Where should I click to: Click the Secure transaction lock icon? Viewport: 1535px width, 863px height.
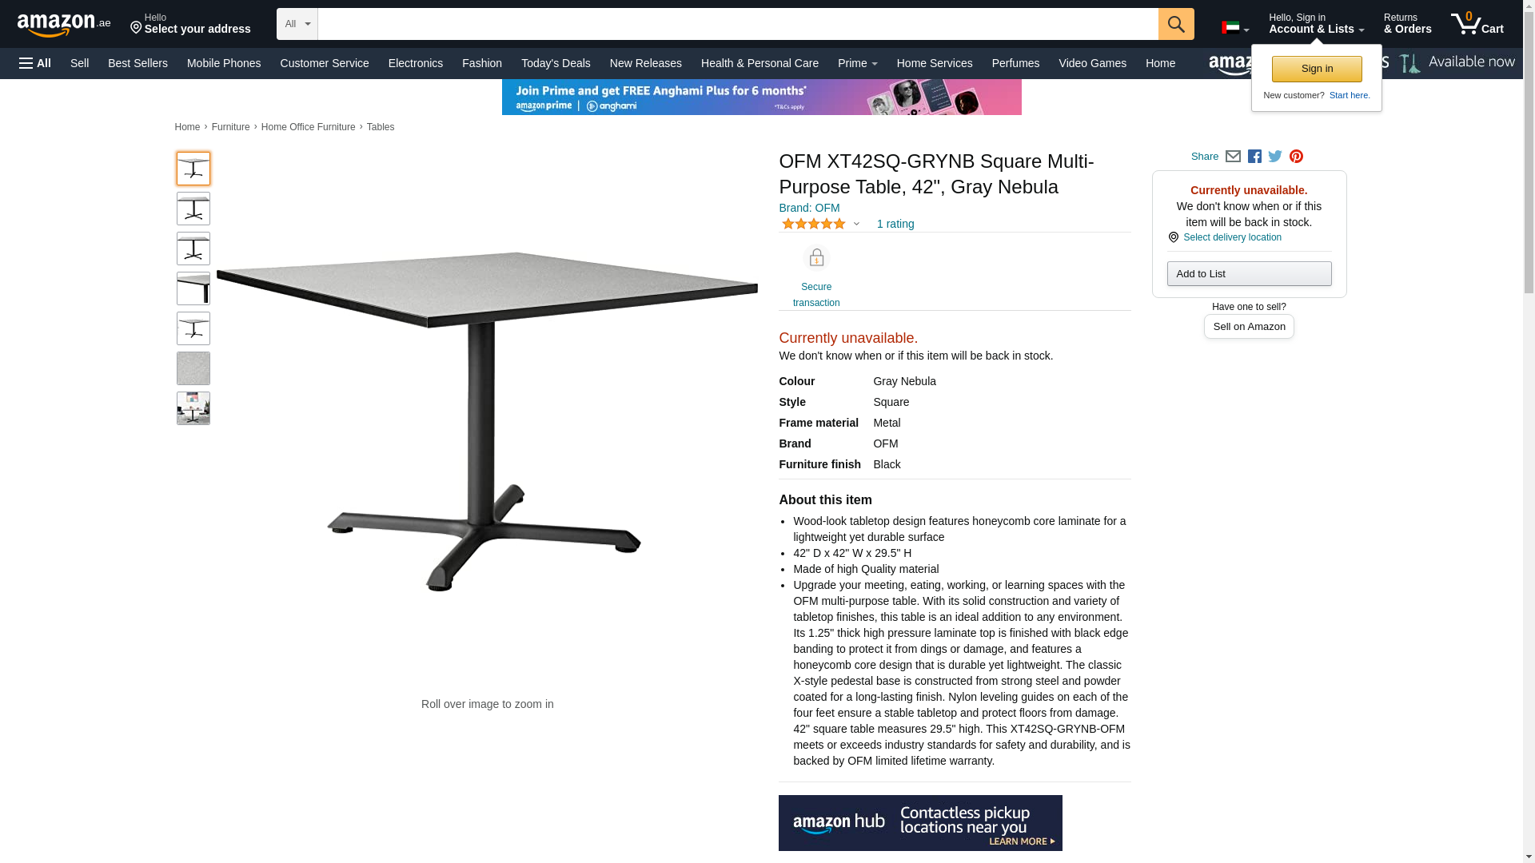(816, 258)
